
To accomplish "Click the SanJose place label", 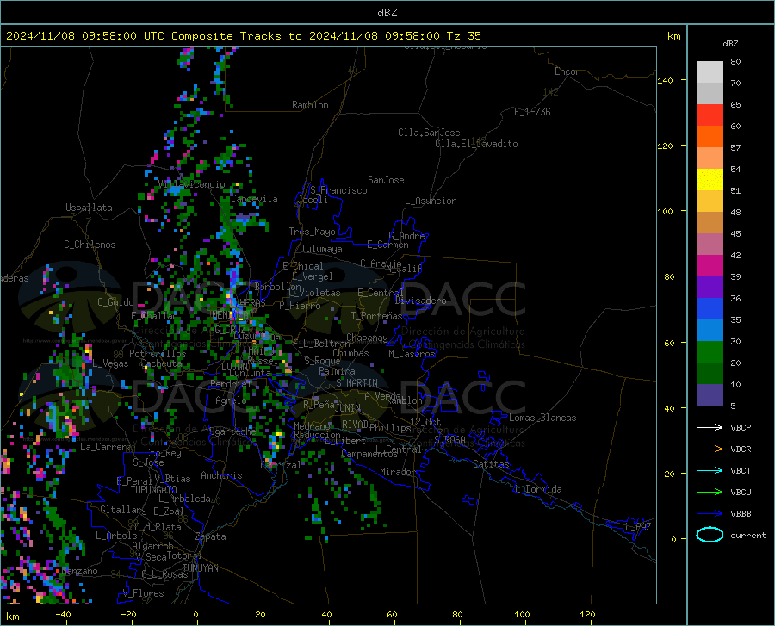I will pos(386,180).
